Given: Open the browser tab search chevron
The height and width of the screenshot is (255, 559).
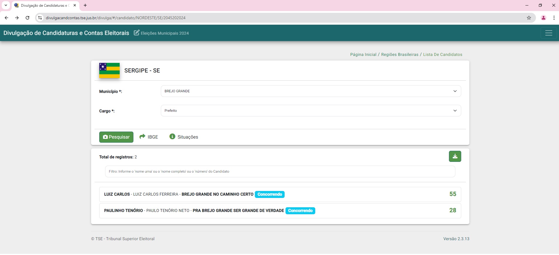Looking at the screenshot, I should (6, 5).
